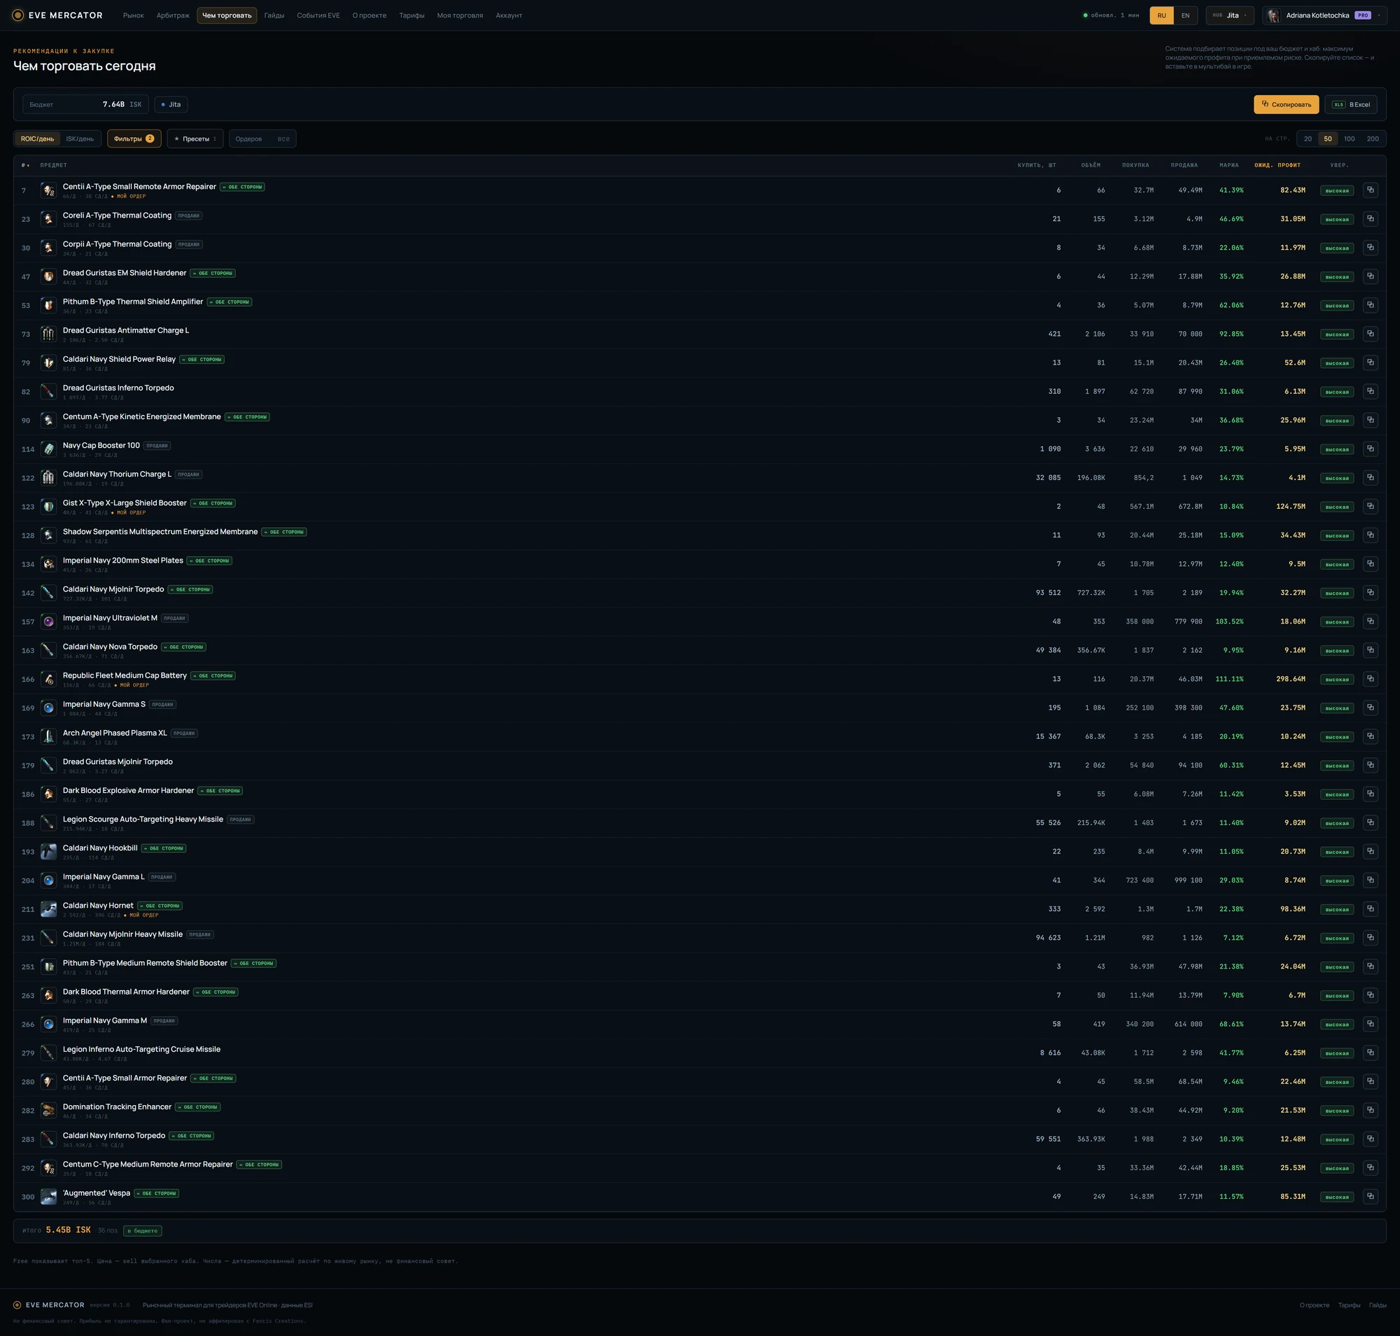Click the Скопировать button
1400x1336 pixels.
coord(1286,105)
